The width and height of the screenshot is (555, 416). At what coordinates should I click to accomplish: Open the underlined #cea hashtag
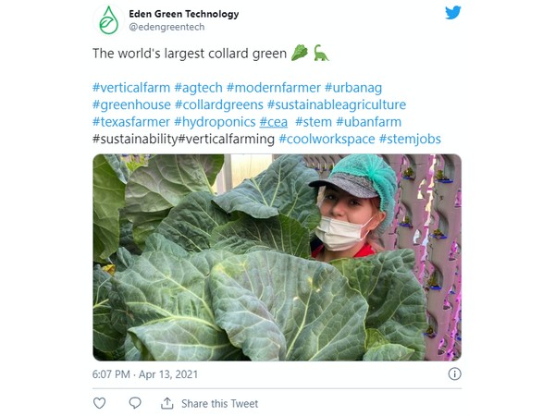coord(273,122)
